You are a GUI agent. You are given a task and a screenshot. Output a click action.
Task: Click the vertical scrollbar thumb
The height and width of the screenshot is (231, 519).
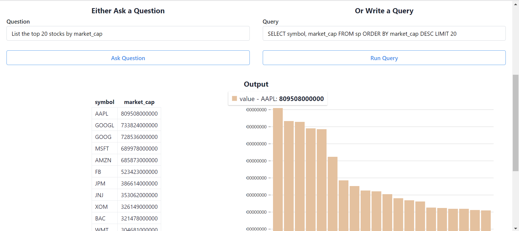point(515,123)
